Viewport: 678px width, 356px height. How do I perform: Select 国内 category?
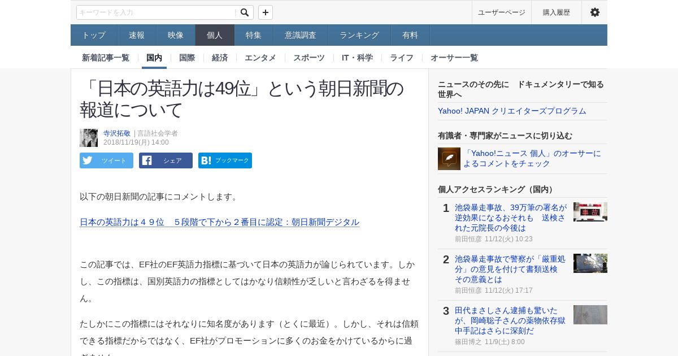point(154,58)
